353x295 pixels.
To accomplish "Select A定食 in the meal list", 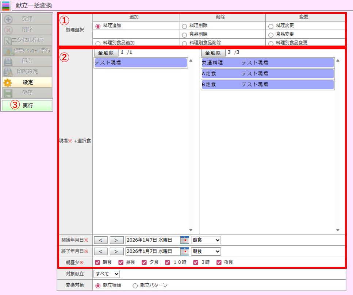I will click(268, 74).
